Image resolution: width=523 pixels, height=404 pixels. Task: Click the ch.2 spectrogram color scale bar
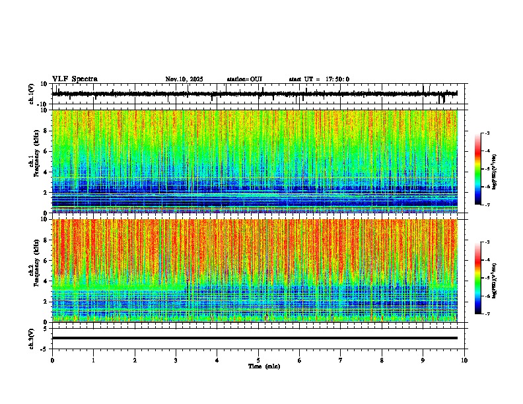[478, 278]
